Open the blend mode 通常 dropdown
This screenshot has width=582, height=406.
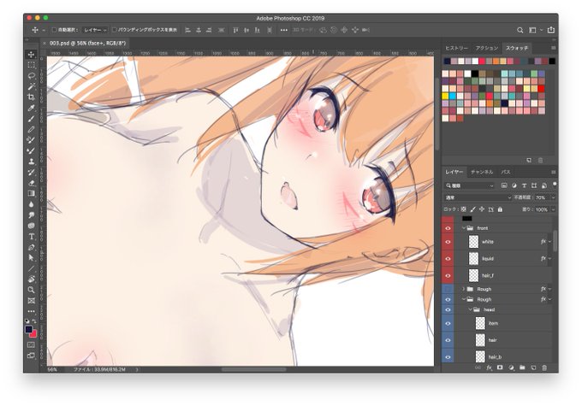[x=478, y=197]
